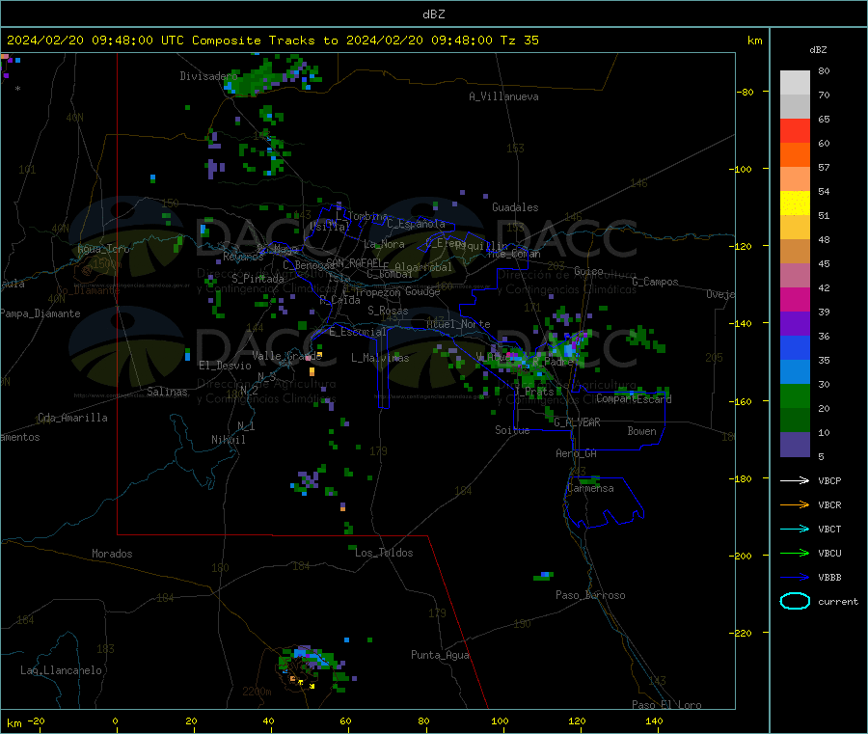Click the 'Cda_Amarilla' map label
Image resolution: width=868 pixels, height=734 pixels.
(x=72, y=418)
